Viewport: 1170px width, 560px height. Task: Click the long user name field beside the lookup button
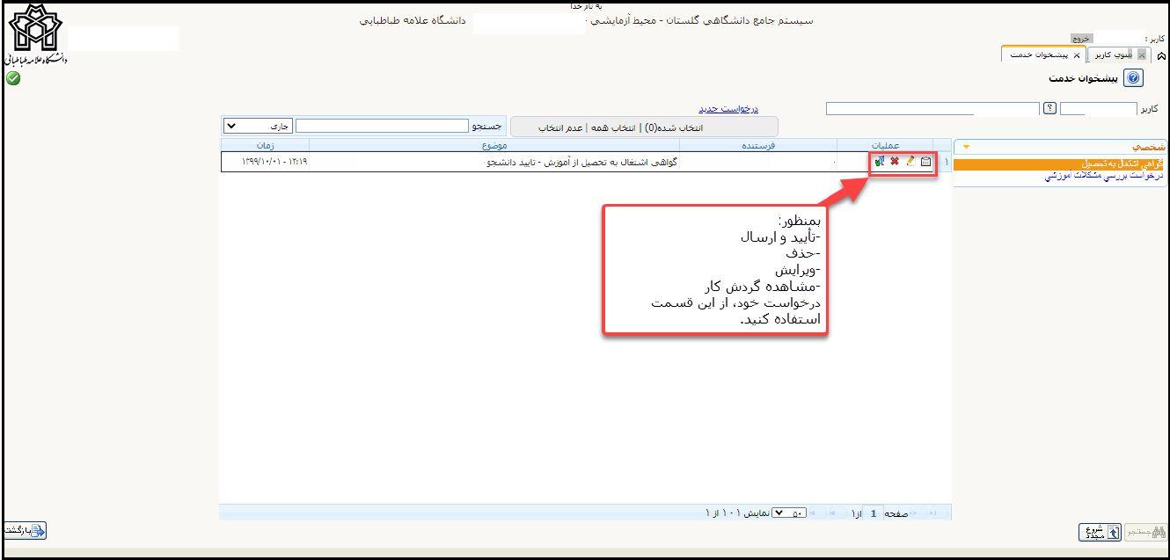point(932,109)
